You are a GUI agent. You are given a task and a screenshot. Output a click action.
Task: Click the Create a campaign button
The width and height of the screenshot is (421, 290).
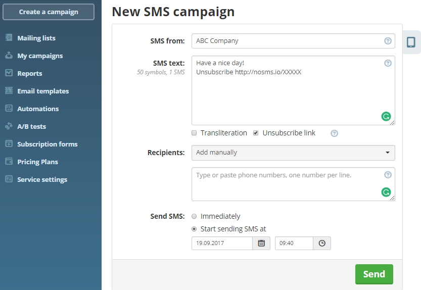click(49, 12)
